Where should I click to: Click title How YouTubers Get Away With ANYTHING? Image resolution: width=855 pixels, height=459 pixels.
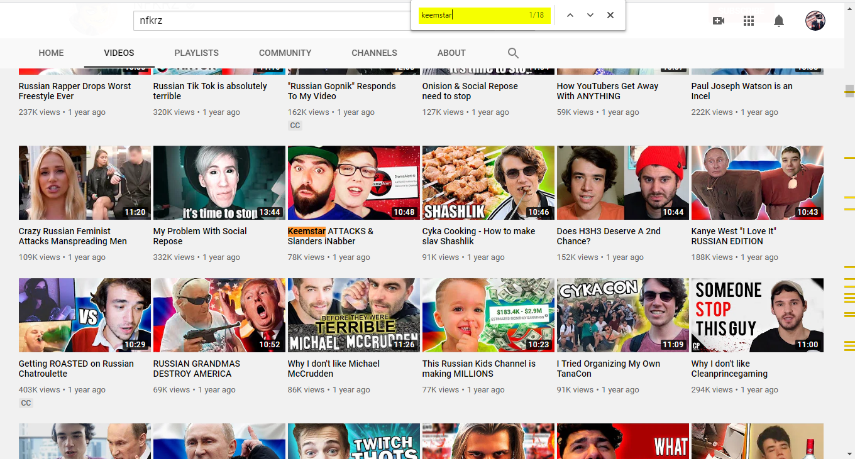click(607, 91)
